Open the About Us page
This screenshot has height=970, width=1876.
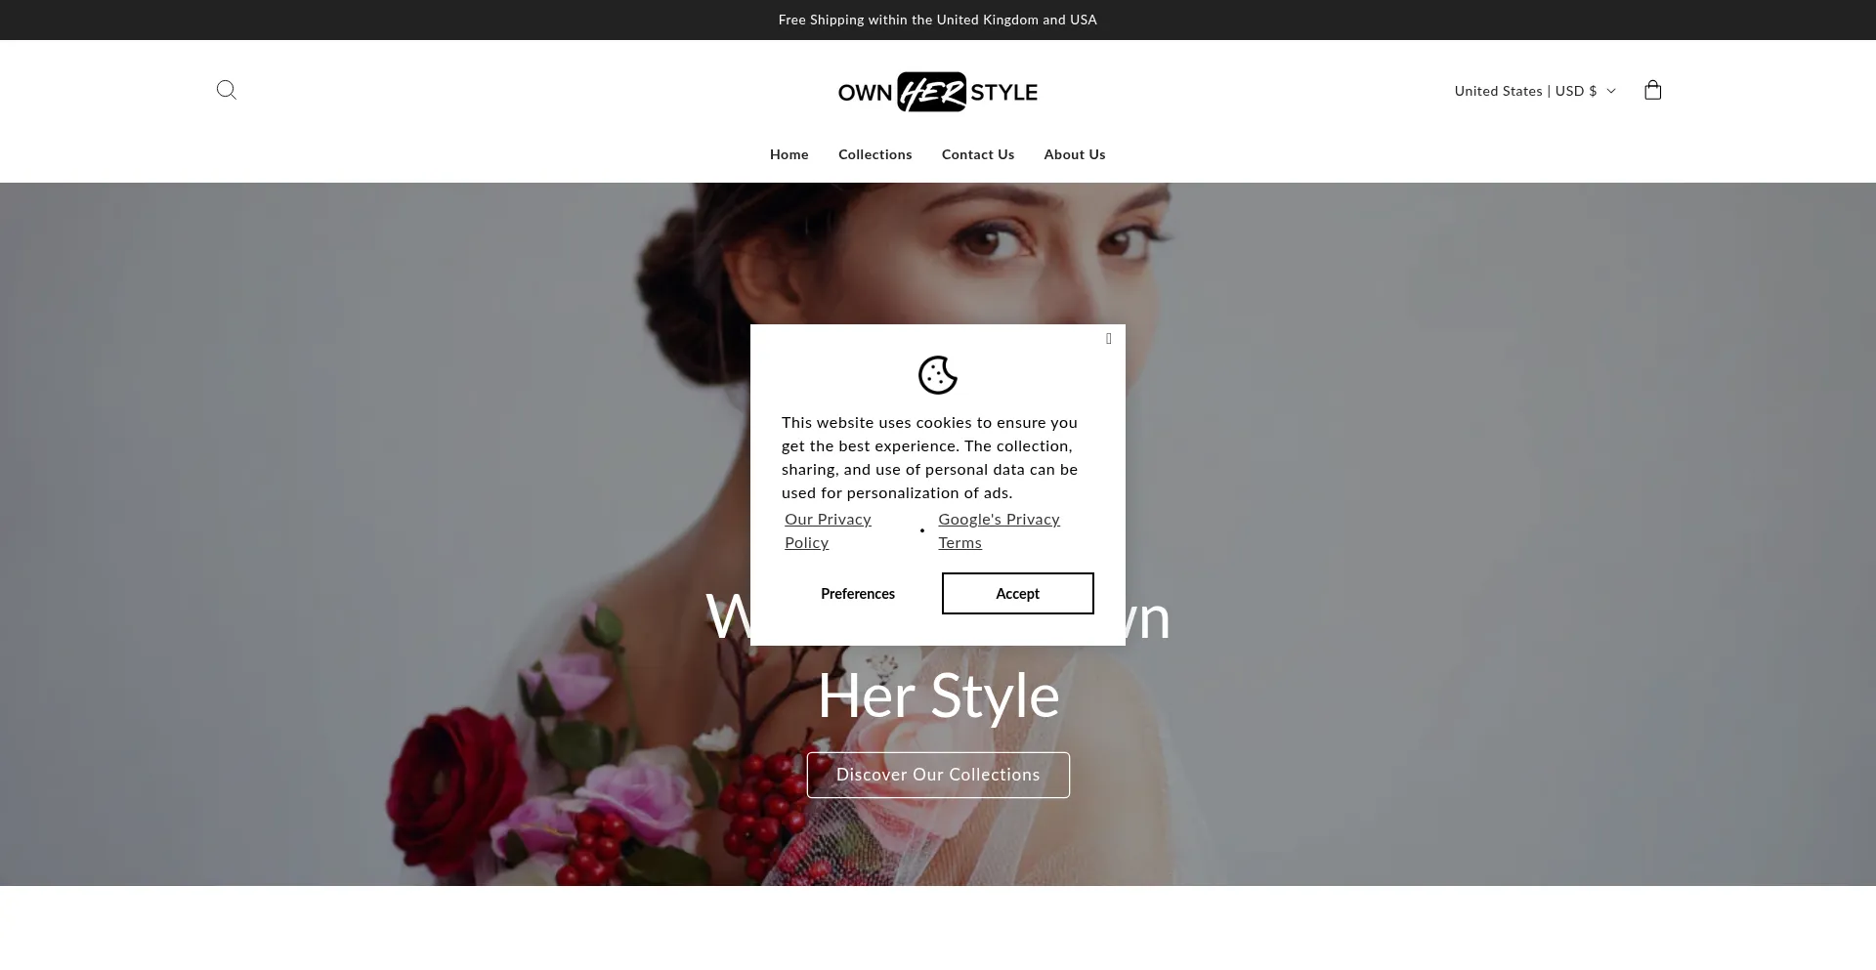pos(1074,154)
